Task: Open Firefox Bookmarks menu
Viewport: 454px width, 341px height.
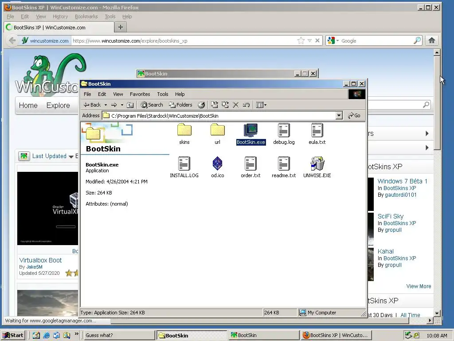Action: pos(86,16)
